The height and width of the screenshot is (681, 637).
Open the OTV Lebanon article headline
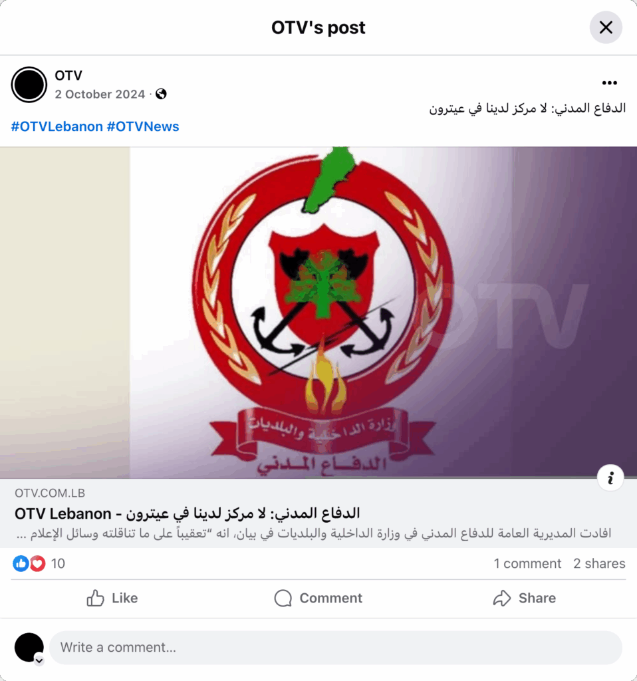pyautogui.click(x=187, y=513)
